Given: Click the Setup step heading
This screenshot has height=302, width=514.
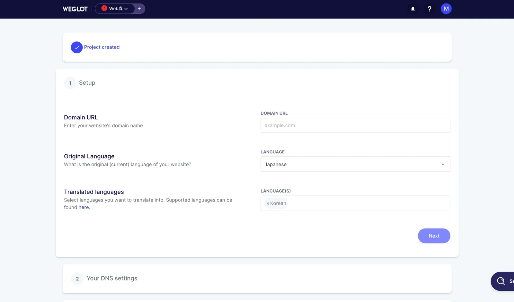Looking at the screenshot, I should coord(87,83).
